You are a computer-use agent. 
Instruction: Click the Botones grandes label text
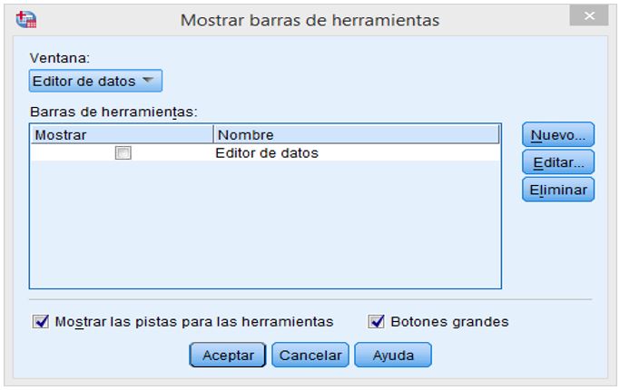coord(449,322)
